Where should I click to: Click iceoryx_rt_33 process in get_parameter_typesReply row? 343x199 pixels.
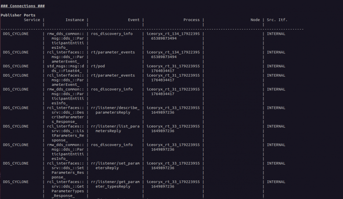coord(173,184)
